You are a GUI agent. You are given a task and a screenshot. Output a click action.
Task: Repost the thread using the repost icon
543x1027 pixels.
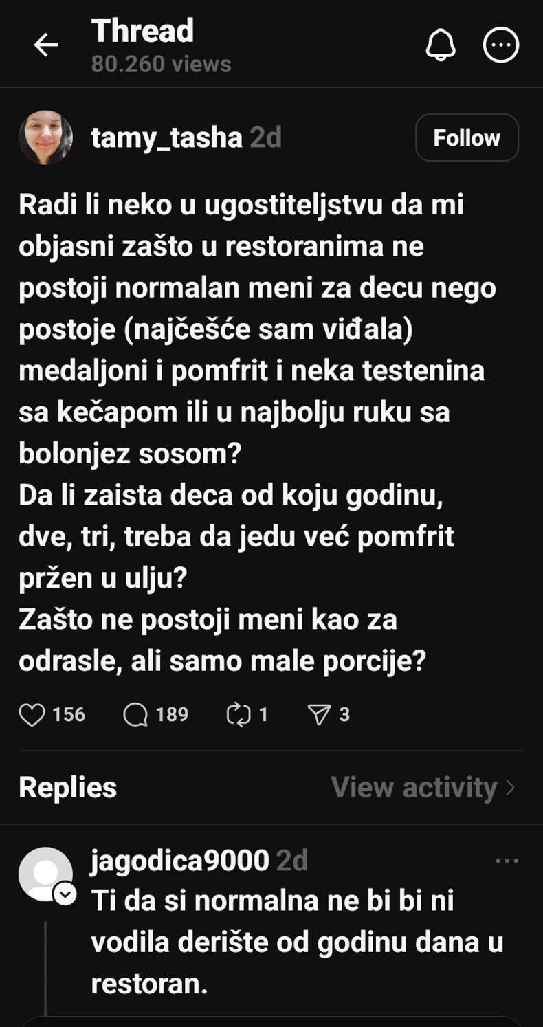[x=237, y=714]
